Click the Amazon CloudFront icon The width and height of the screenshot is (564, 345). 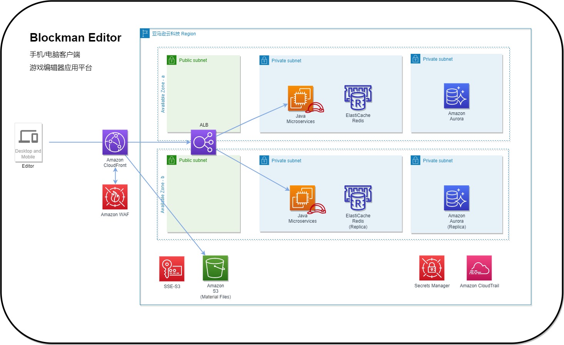click(115, 142)
